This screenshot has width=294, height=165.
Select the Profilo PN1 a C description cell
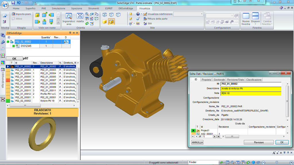[49, 94]
